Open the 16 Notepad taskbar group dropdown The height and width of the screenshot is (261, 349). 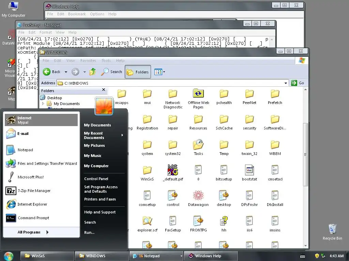tap(181, 256)
